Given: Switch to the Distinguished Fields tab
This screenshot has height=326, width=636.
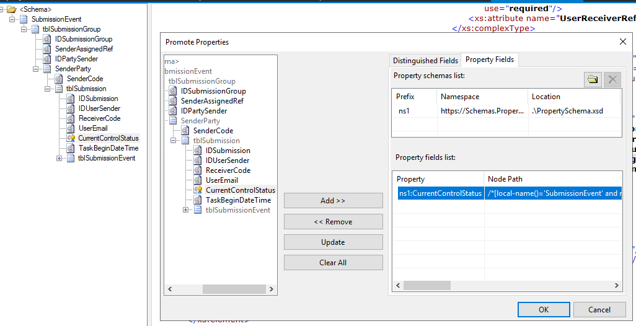Looking at the screenshot, I should click(x=425, y=60).
